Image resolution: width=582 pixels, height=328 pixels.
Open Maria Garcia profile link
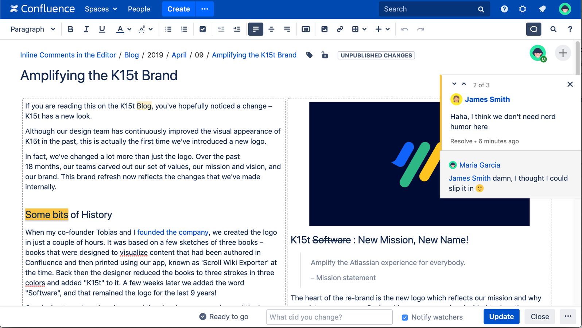(x=480, y=165)
